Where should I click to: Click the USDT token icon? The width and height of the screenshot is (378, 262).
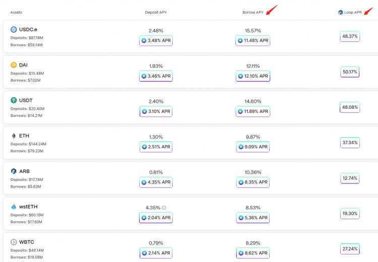[x=14, y=100]
